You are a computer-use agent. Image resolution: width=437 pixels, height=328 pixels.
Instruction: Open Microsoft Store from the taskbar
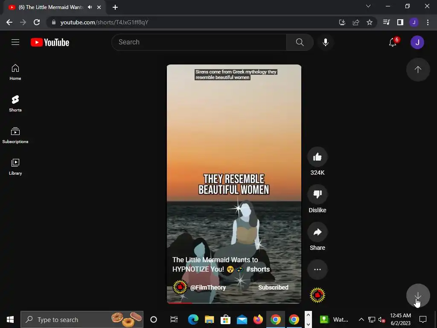225,319
